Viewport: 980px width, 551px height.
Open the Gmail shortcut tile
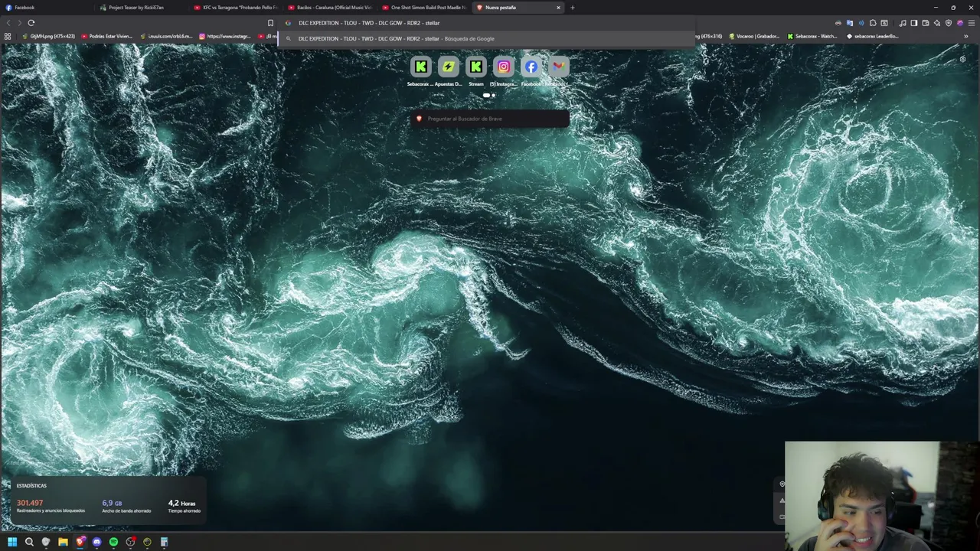click(558, 67)
